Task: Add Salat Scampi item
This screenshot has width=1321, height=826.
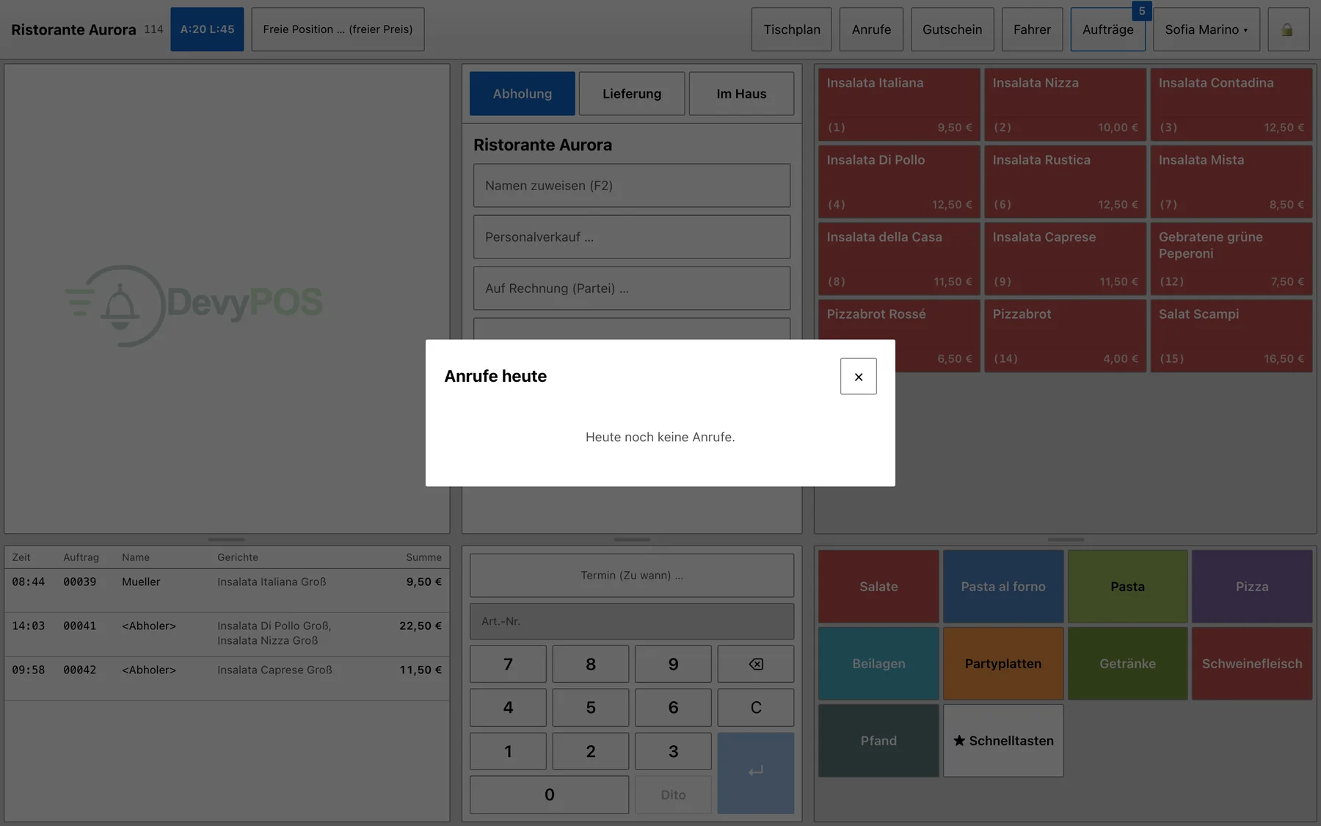Action: pos(1231,336)
